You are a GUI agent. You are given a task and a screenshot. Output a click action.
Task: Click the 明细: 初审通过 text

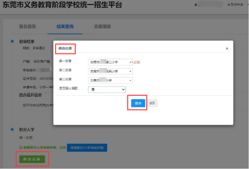(x=34, y=48)
